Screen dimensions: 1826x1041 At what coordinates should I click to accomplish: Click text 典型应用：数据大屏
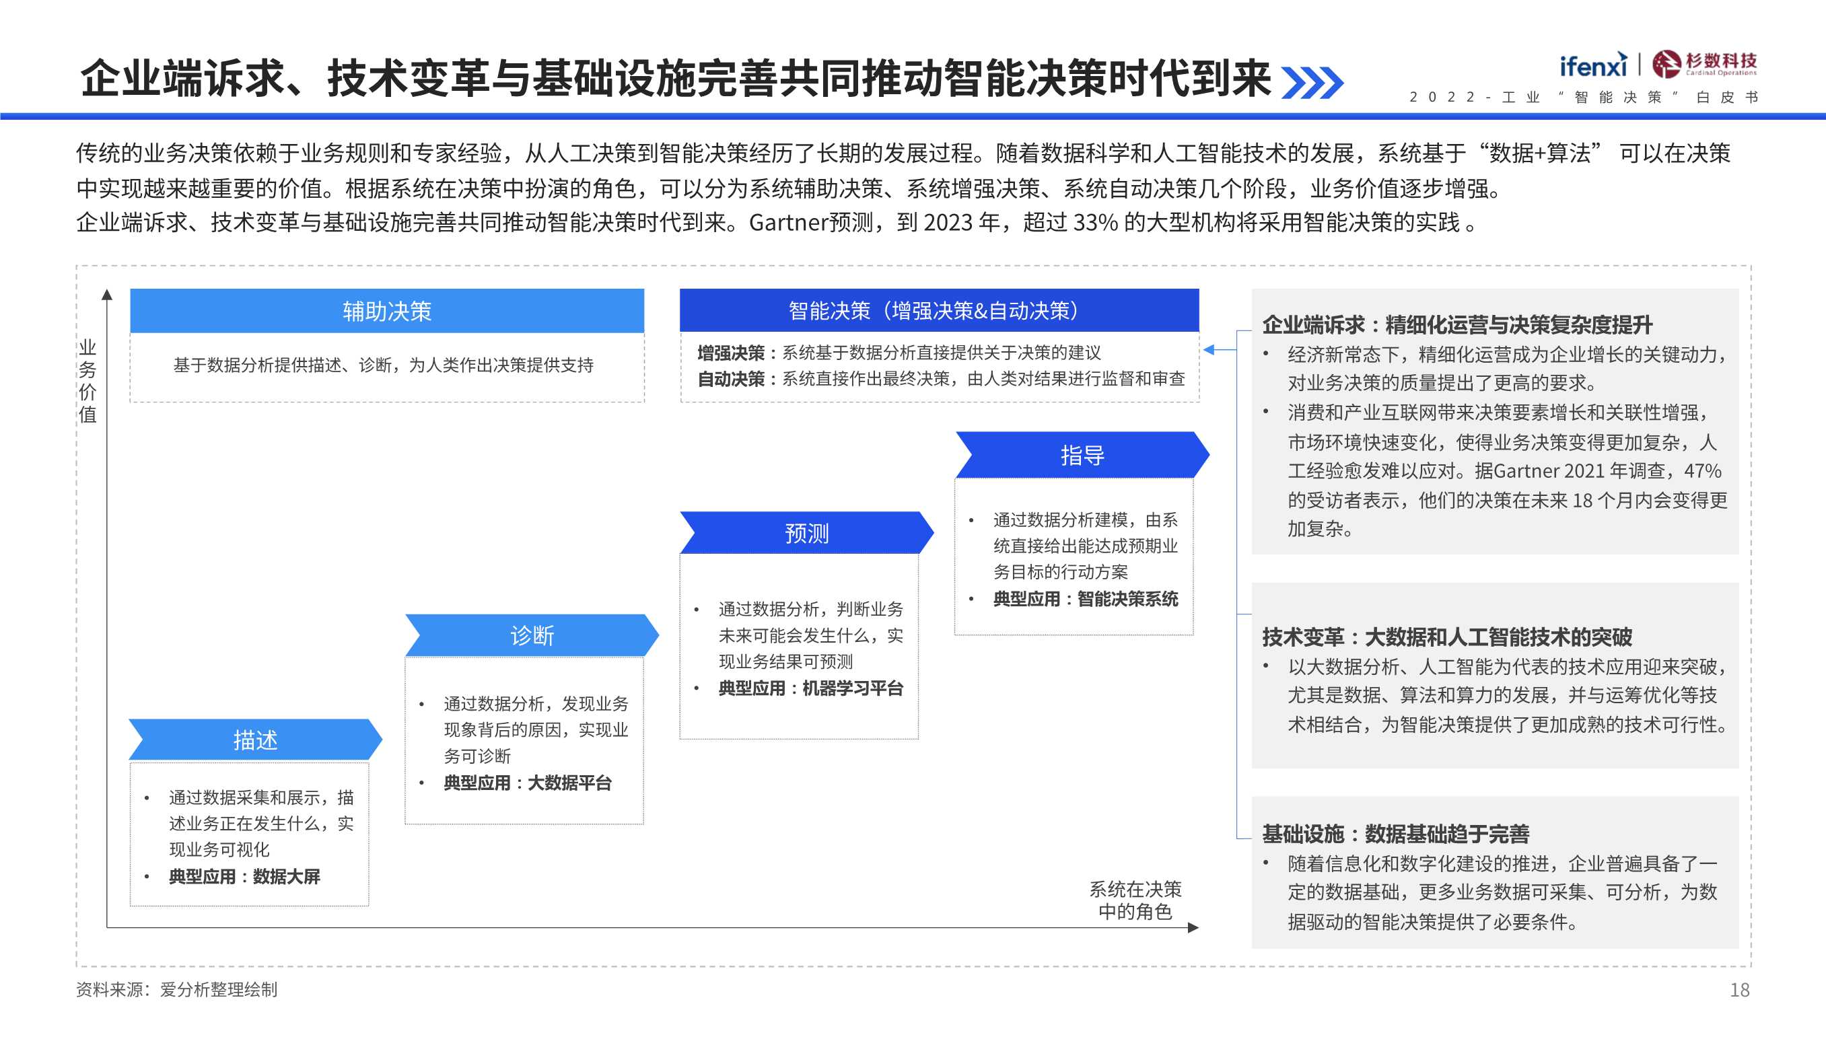pyautogui.click(x=244, y=877)
